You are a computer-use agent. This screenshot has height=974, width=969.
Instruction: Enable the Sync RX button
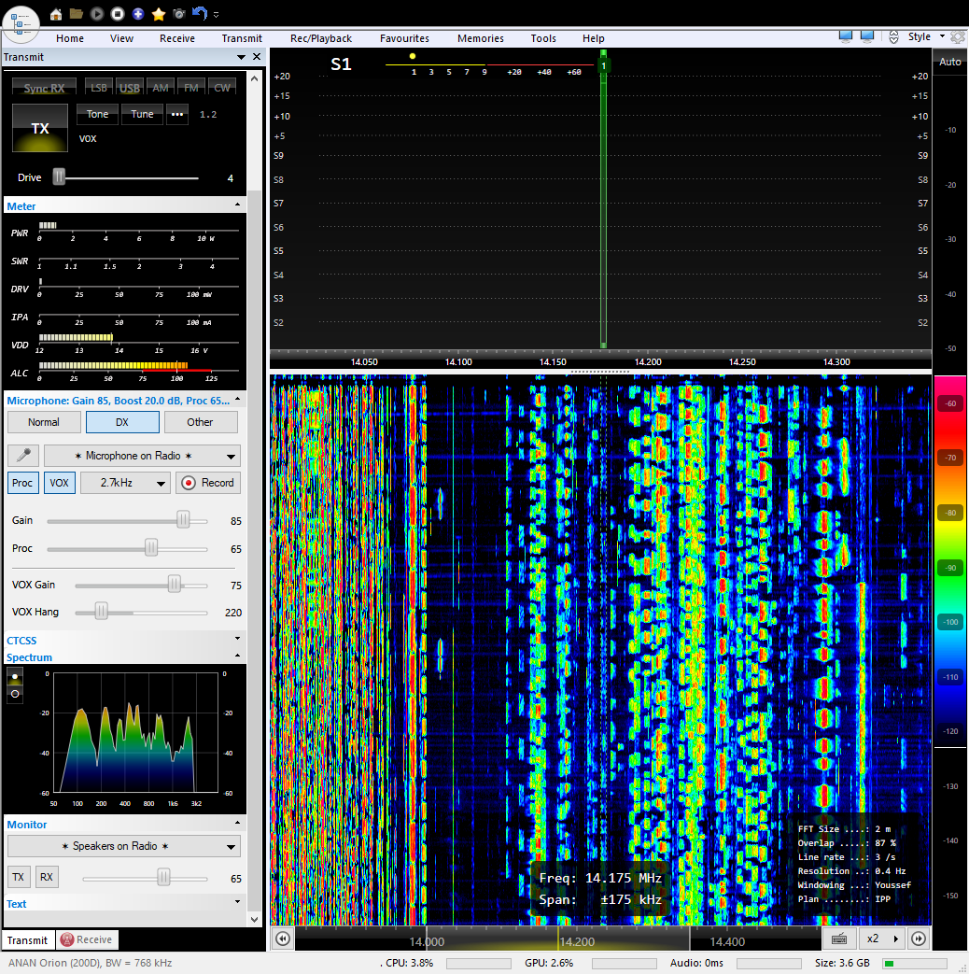tap(44, 88)
